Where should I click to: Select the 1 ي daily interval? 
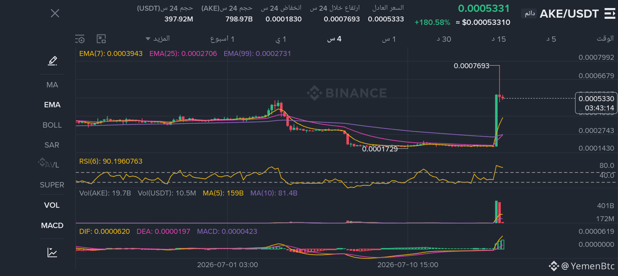281,39
